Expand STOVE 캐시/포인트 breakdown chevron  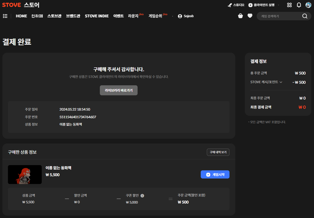(x=281, y=82)
